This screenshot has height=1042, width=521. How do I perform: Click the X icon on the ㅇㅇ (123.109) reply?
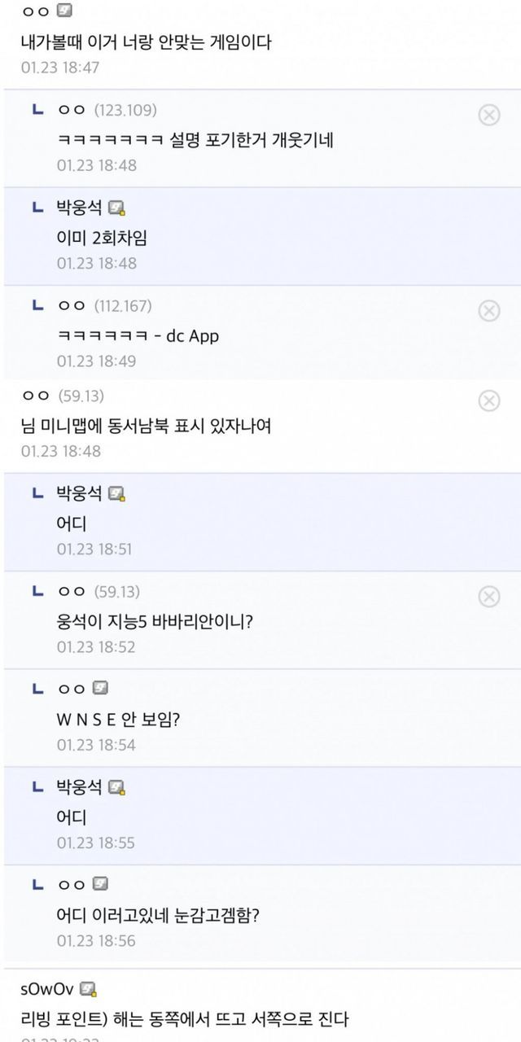(x=488, y=115)
